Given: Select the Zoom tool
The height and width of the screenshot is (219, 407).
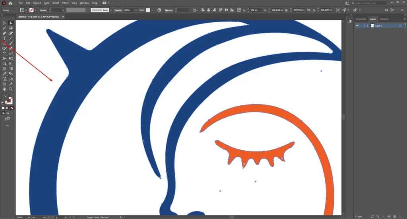Looking at the screenshot, I should 11,89.
